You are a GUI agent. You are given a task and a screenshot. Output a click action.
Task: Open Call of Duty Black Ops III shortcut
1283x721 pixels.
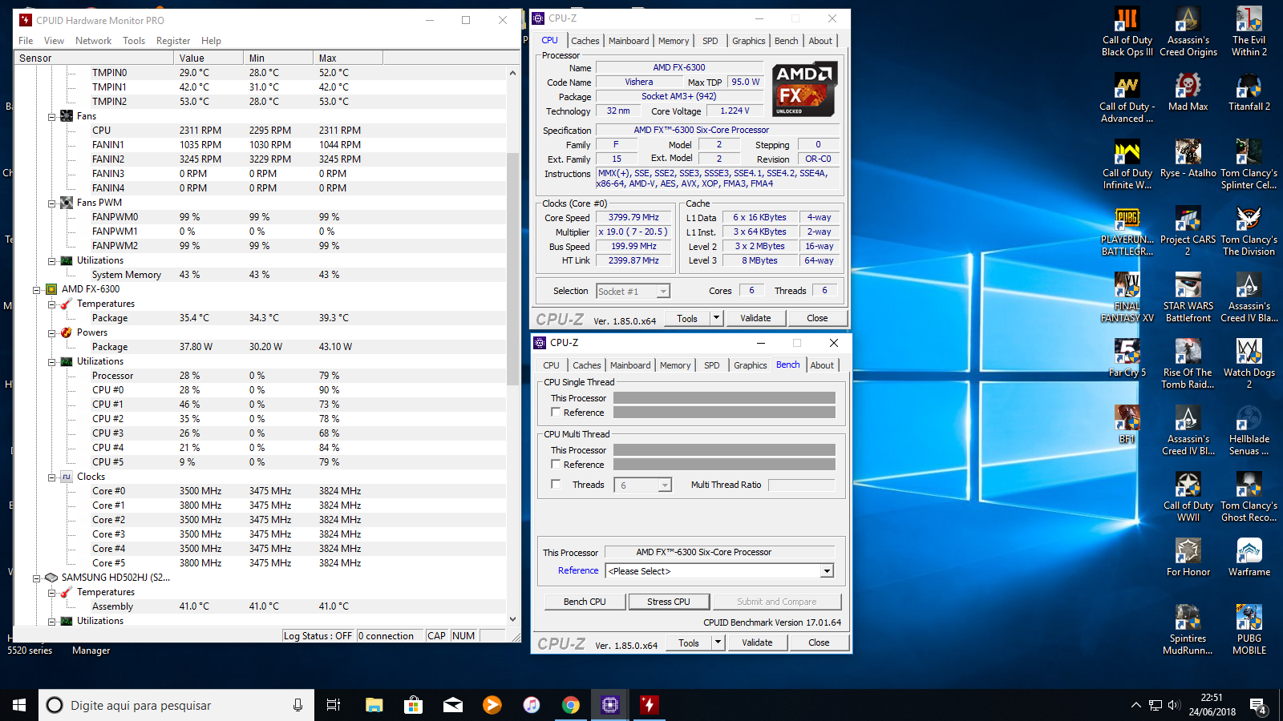[1127, 32]
